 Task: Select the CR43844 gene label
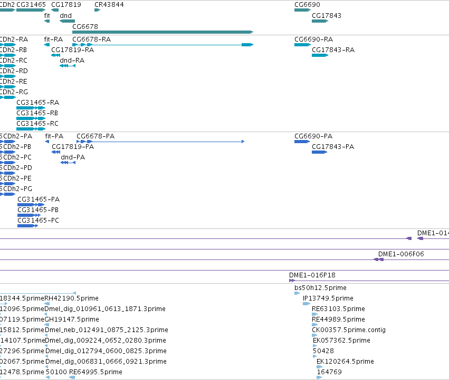pyautogui.click(x=109, y=5)
